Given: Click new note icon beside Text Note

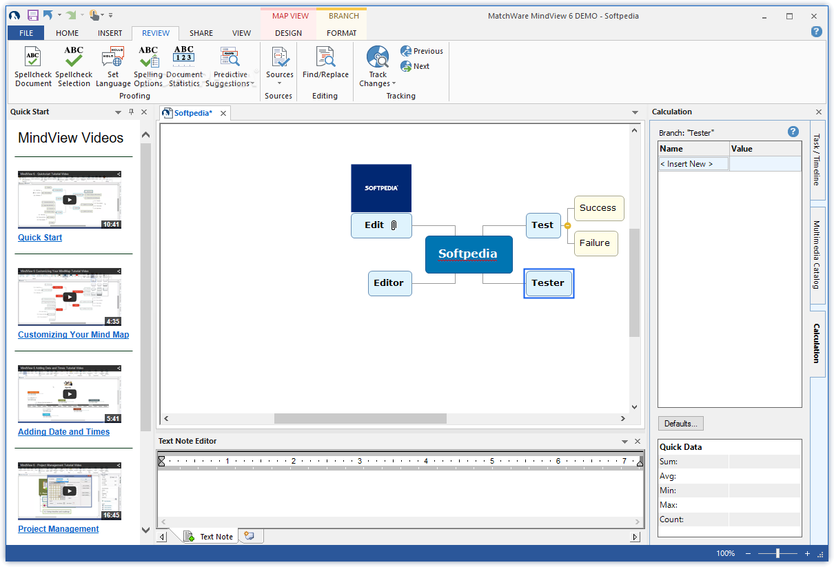Looking at the screenshot, I should click(x=250, y=536).
